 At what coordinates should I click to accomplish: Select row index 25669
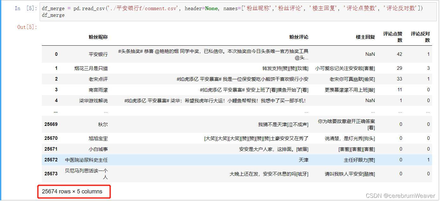pos(51,124)
